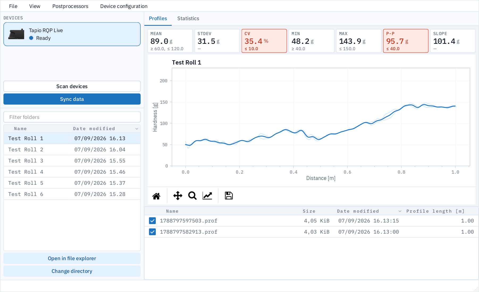The image size is (479, 292).
Task: Open the File menu
Action: tap(13, 6)
